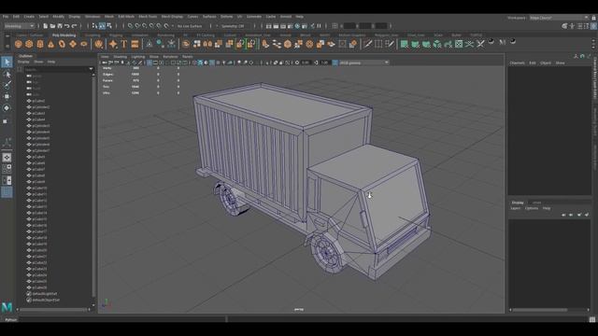Switch to the Rigging shelf tab
The image size is (598, 336).
(x=116, y=35)
